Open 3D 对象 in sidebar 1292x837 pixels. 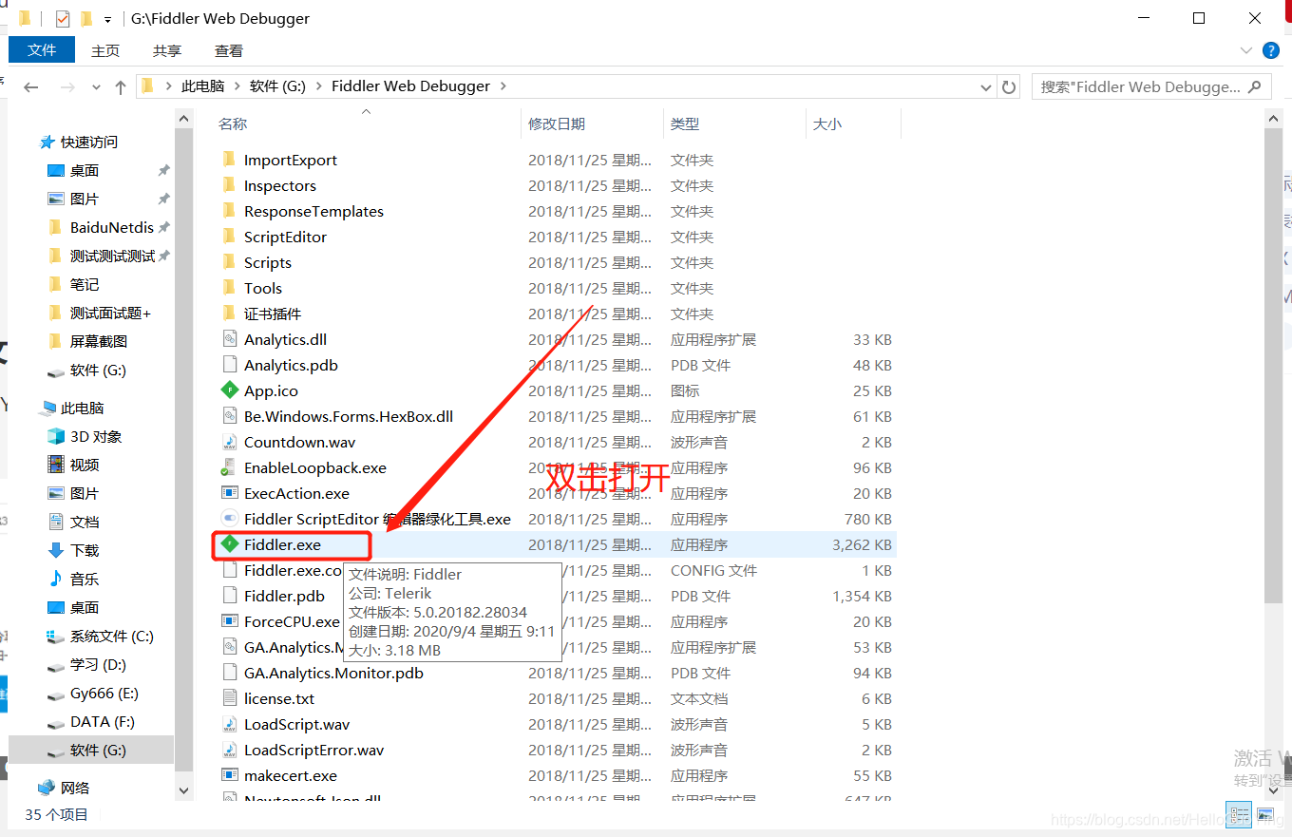tap(96, 436)
